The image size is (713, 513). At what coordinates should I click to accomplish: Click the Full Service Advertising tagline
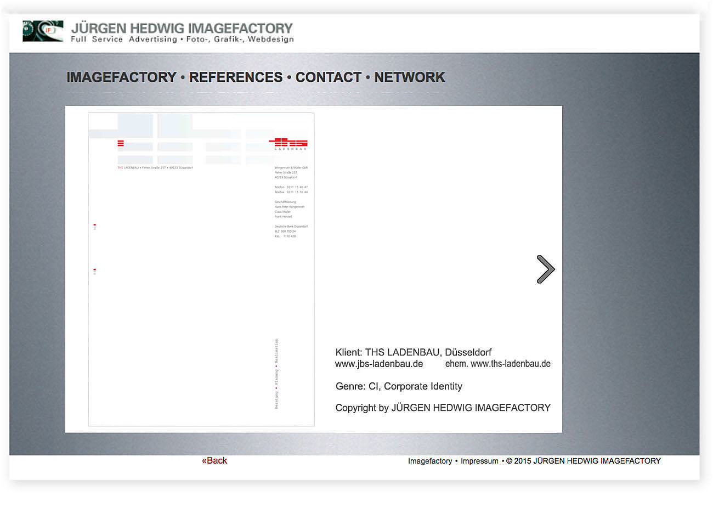pos(182,40)
